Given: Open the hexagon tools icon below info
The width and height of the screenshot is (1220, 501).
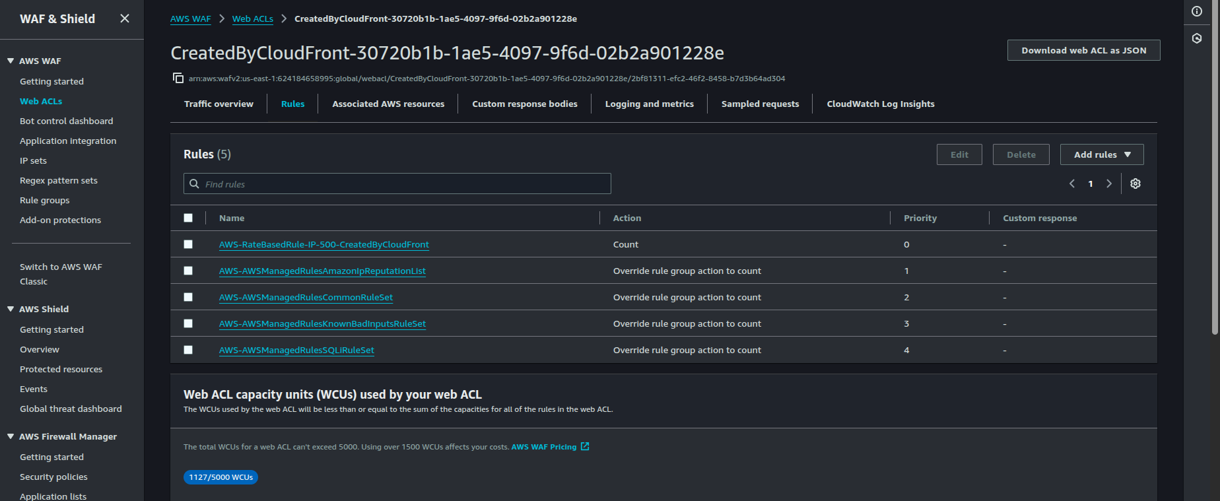Looking at the screenshot, I should tap(1197, 38).
